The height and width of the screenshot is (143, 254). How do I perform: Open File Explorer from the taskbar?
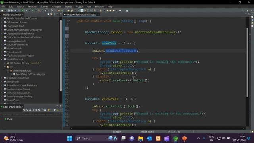[140, 138]
